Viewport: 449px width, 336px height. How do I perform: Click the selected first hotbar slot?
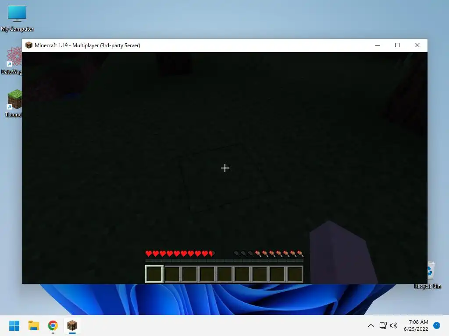click(x=154, y=274)
